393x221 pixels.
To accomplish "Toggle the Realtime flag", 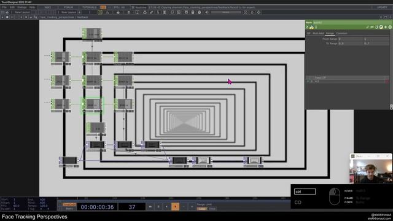I will (139, 7).
